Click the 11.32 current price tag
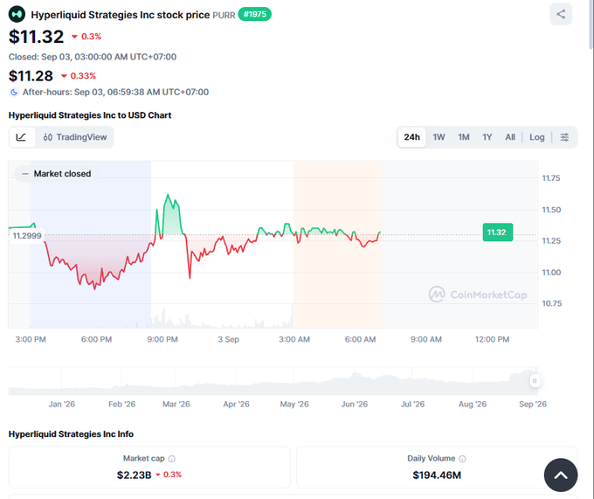The image size is (594, 499). (x=497, y=232)
